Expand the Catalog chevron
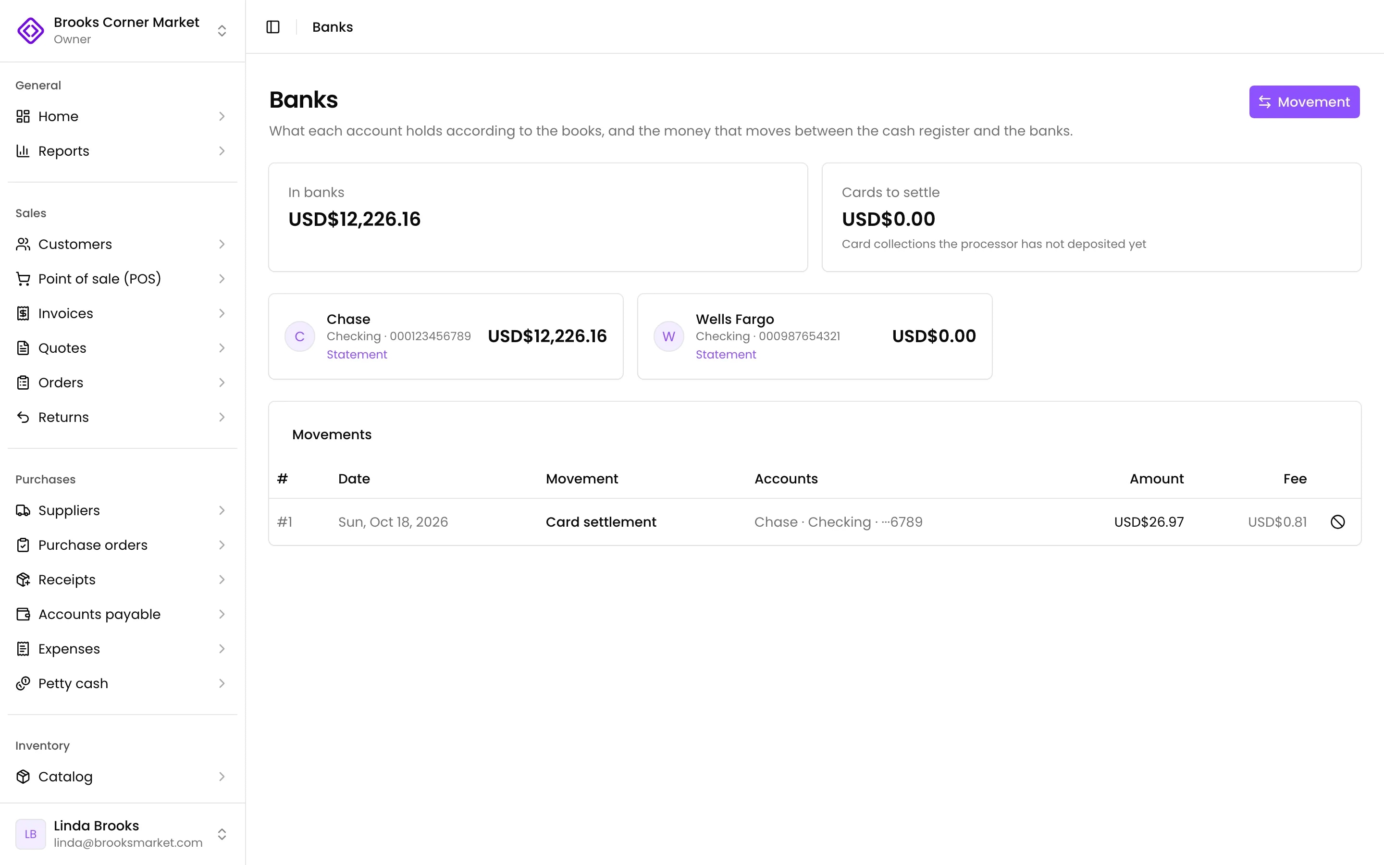 (222, 776)
